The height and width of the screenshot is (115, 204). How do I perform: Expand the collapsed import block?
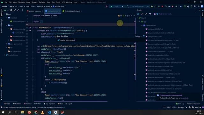[41, 22]
